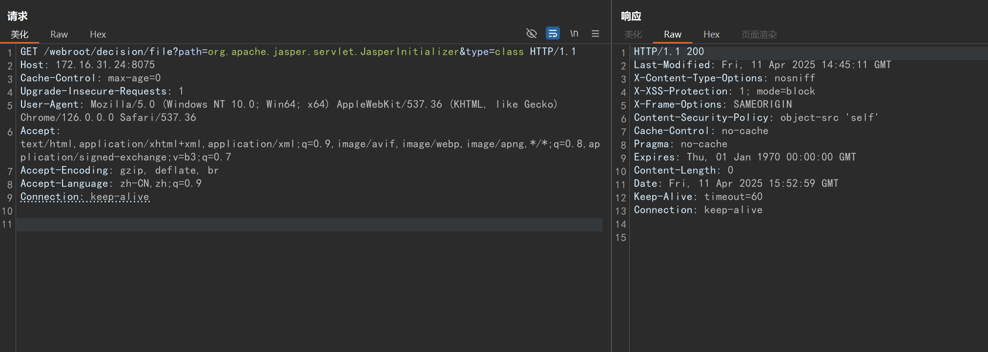Click the response 美化 tab
Screen dimensions: 988x352
[x=633, y=35]
